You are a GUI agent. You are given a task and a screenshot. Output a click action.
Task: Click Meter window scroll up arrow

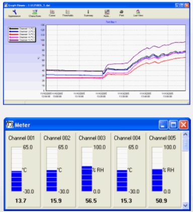(x=185, y=134)
